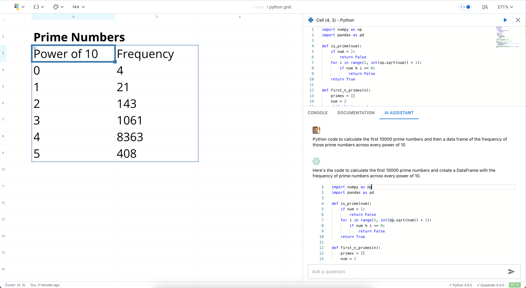Switch to the CONSOLE tab
This screenshot has height=288, width=526.
(x=318, y=113)
